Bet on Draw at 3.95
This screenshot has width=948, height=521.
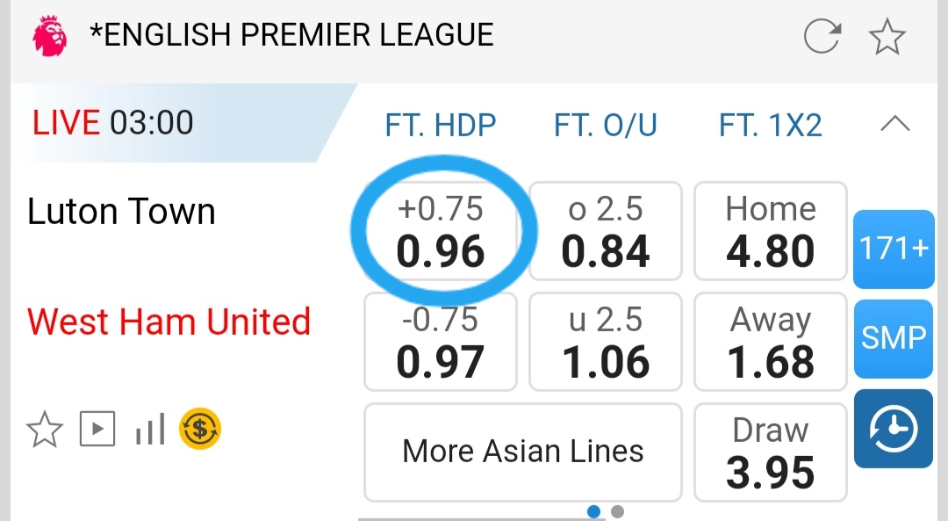(770, 452)
